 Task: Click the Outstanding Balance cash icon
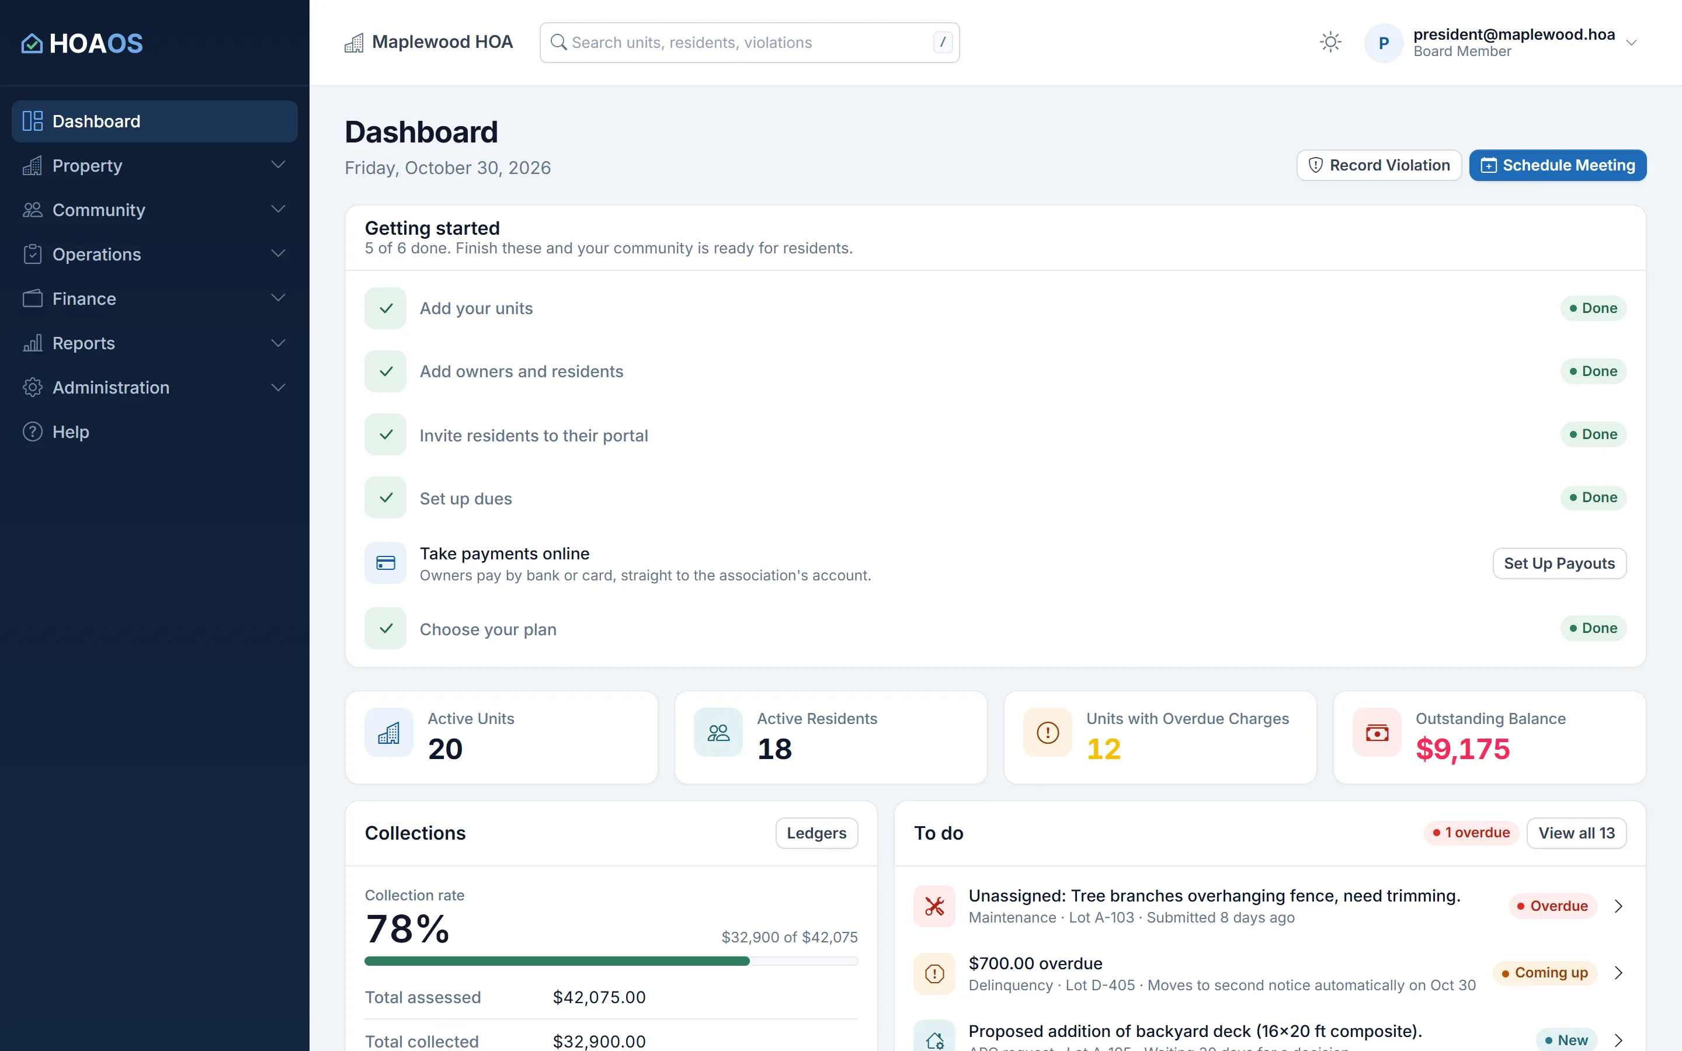tap(1377, 732)
